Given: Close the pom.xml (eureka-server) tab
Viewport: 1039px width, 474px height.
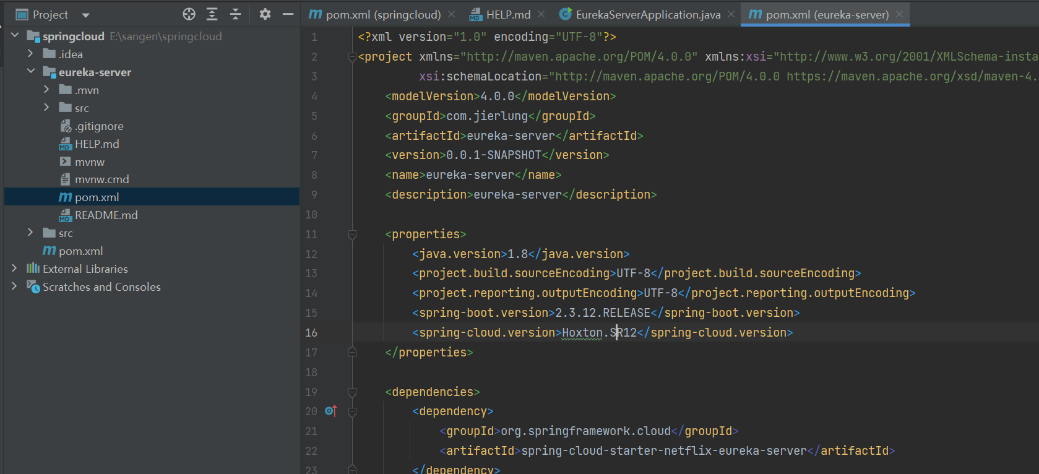Looking at the screenshot, I should click(899, 14).
